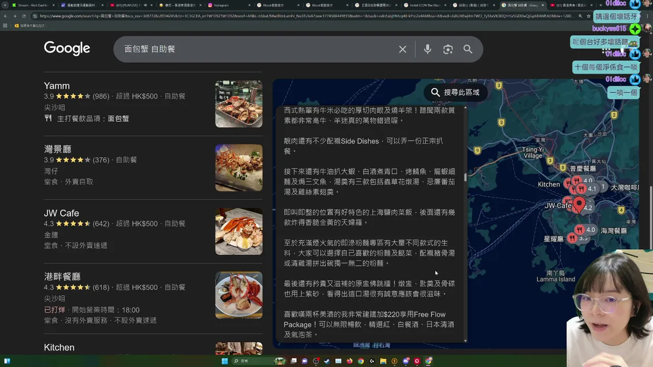Click 搜尋此區域 search this area button

point(455,92)
